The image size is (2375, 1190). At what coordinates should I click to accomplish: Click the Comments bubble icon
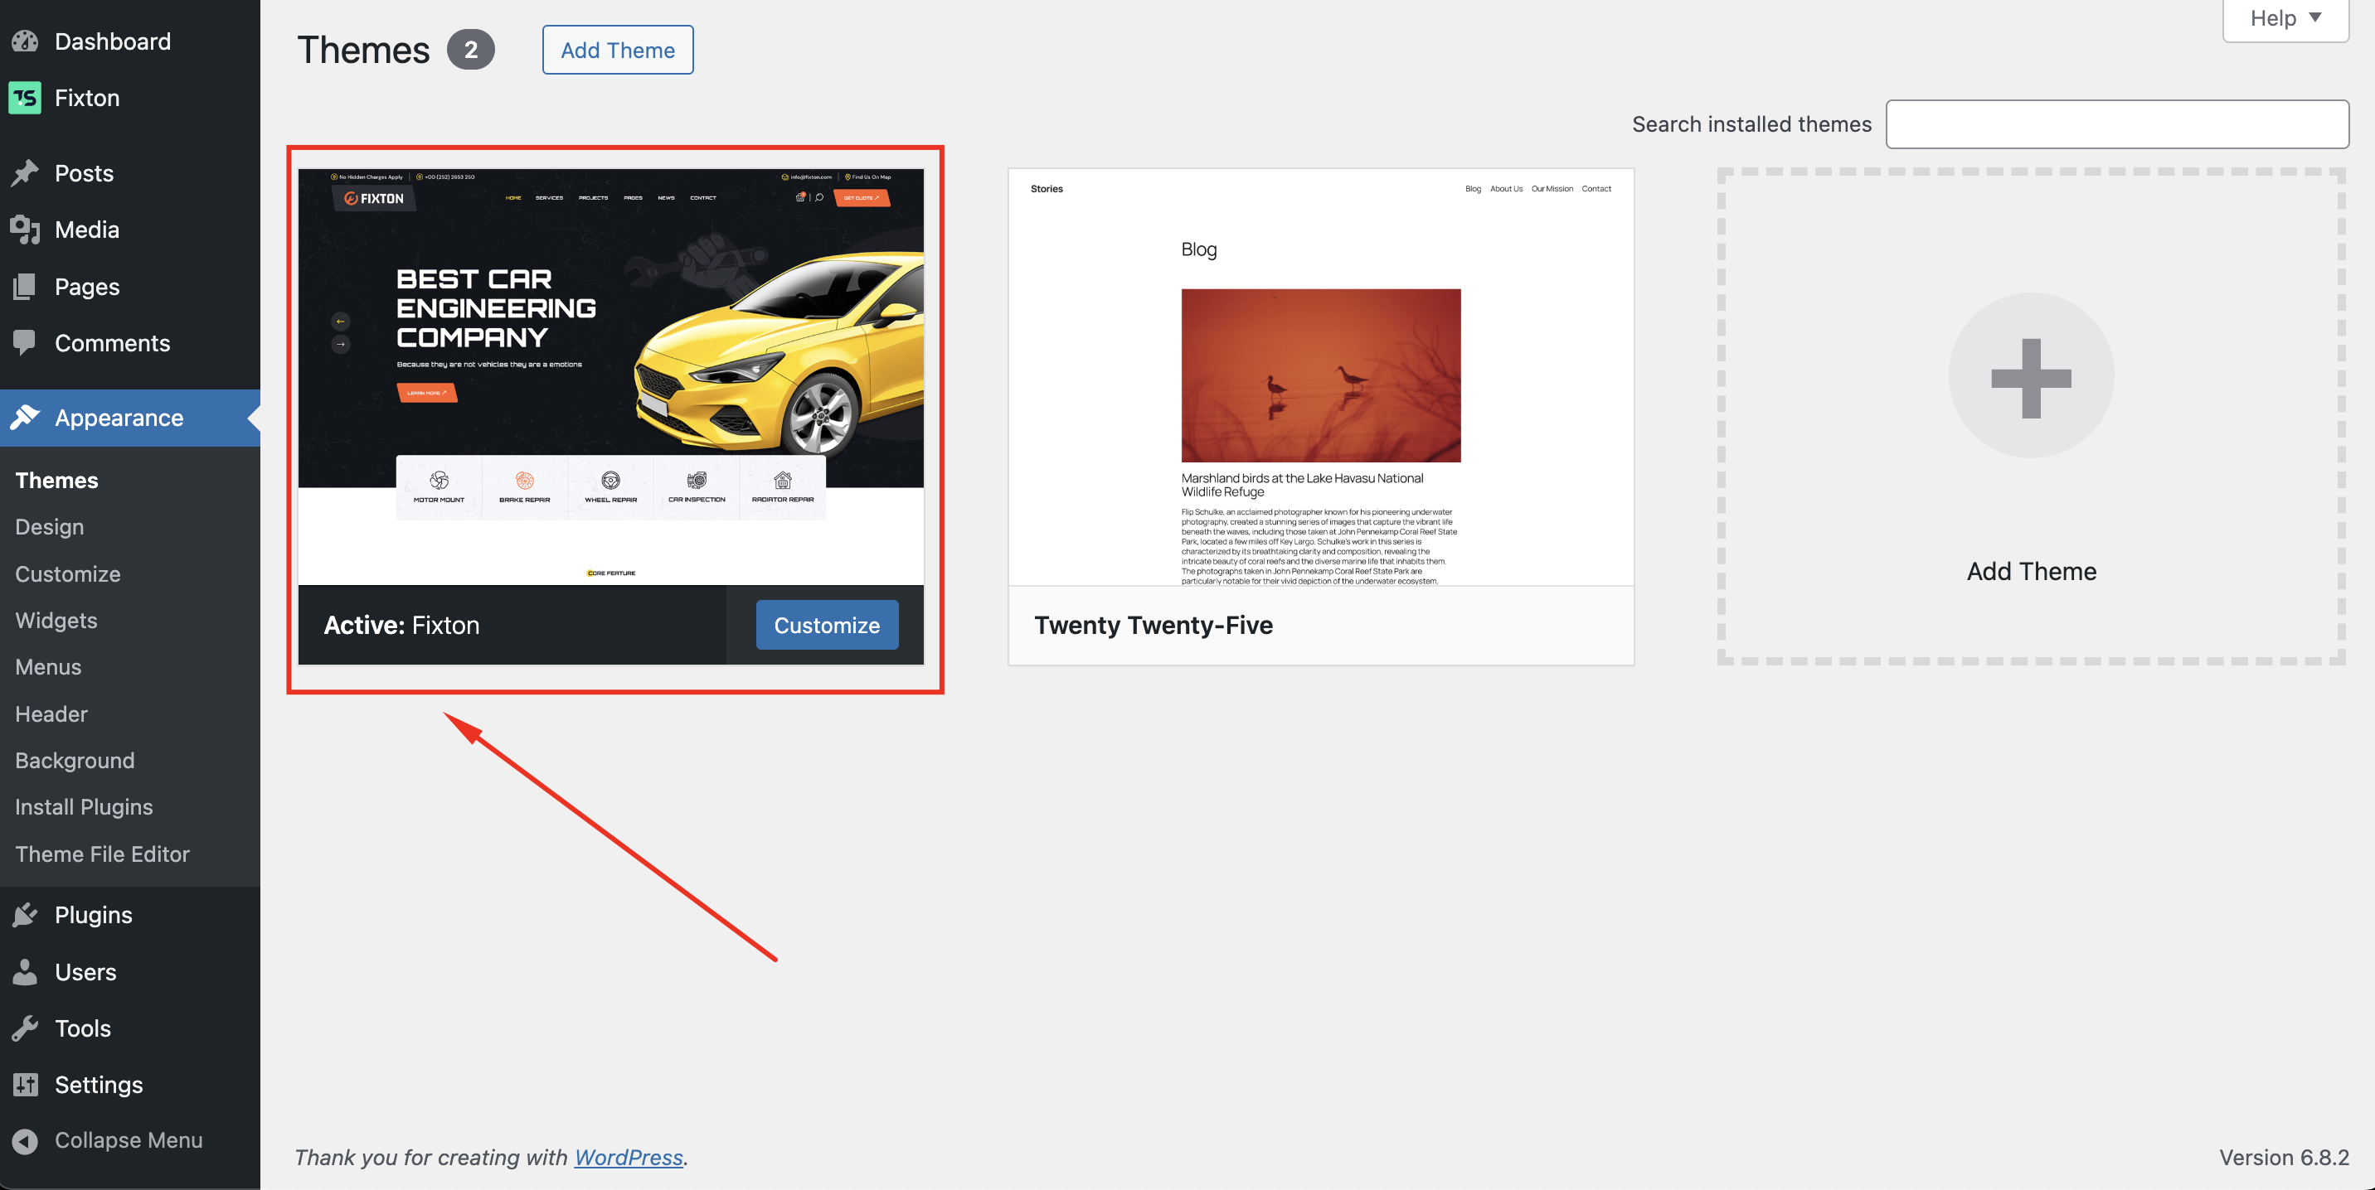(x=25, y=342)
